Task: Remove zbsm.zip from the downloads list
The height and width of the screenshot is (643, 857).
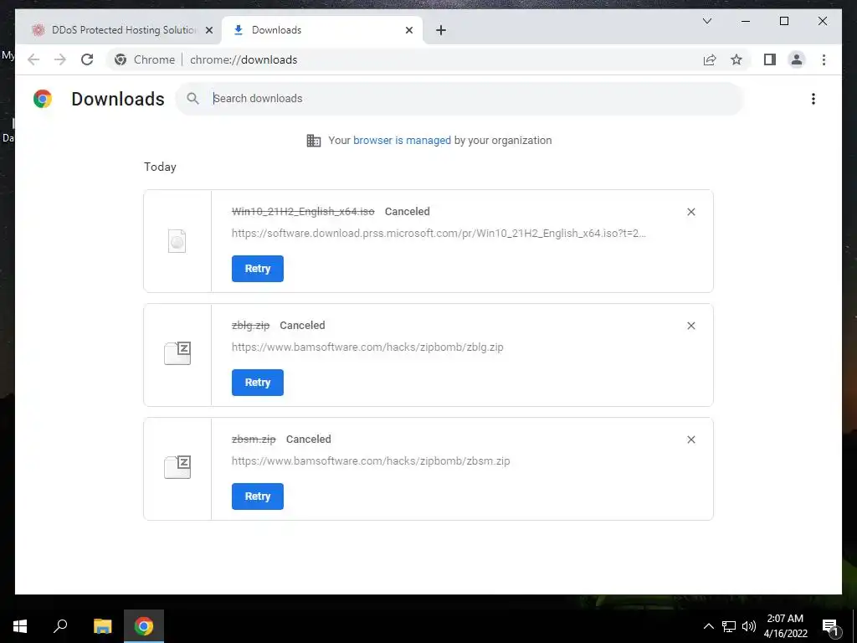Action: [x=690, y=439]
